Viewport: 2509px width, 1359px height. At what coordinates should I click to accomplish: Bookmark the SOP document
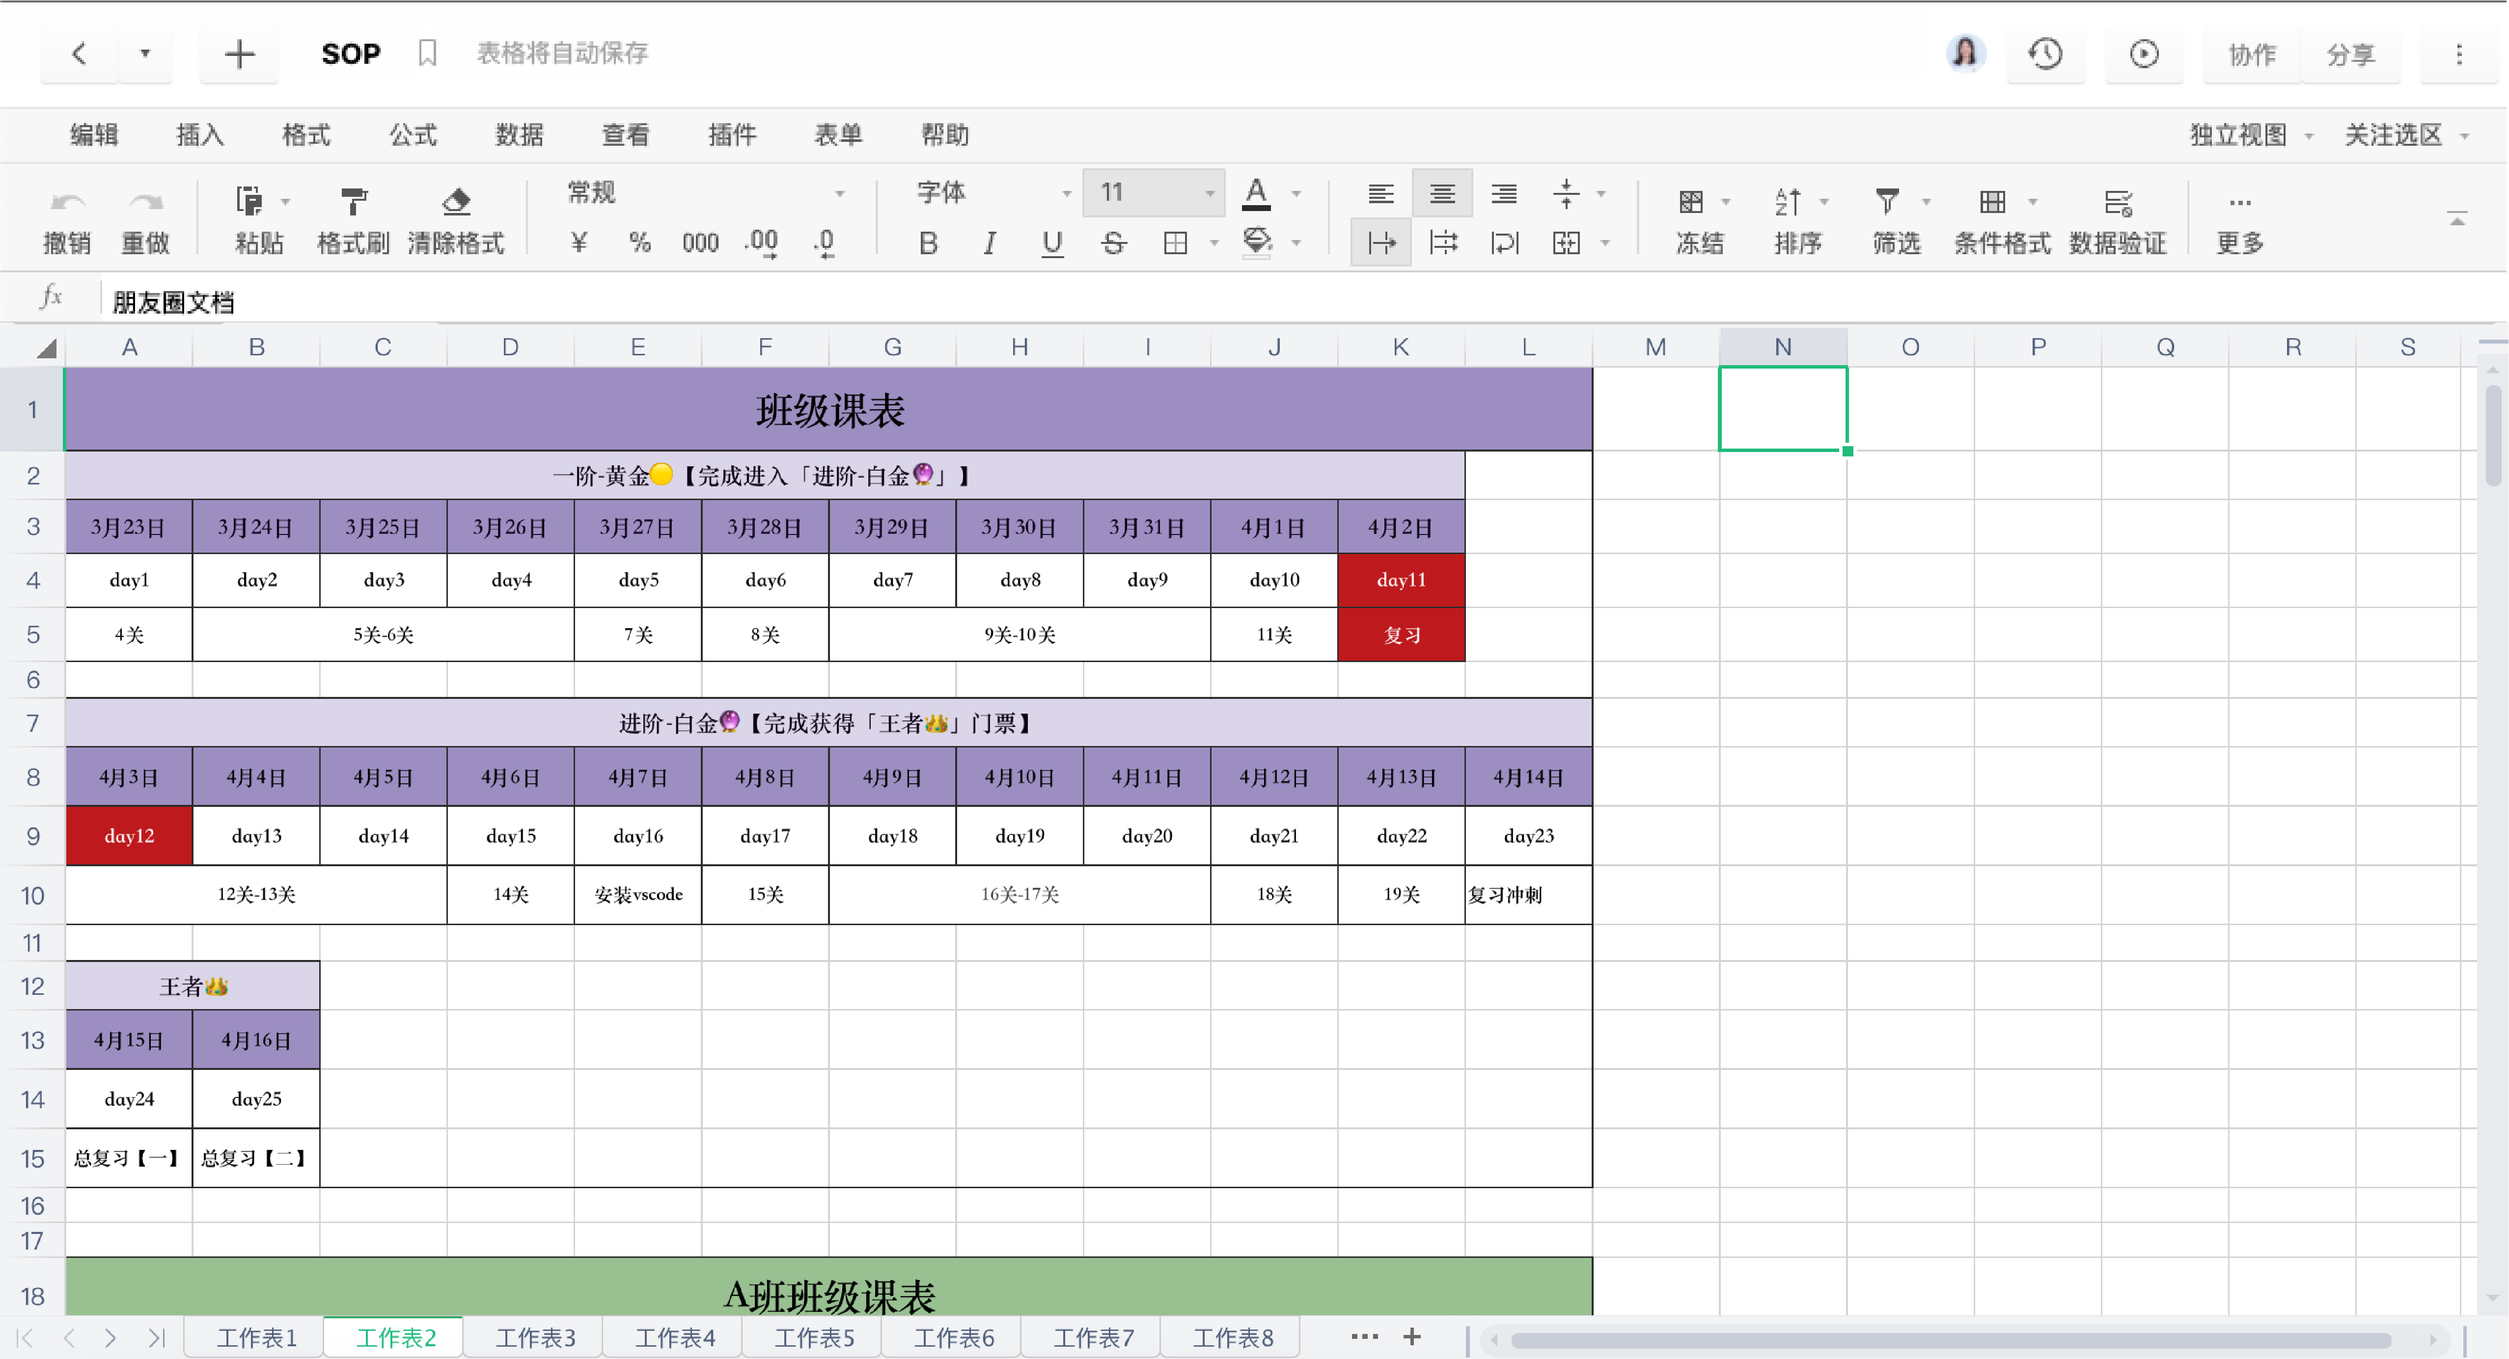point(428,53)
